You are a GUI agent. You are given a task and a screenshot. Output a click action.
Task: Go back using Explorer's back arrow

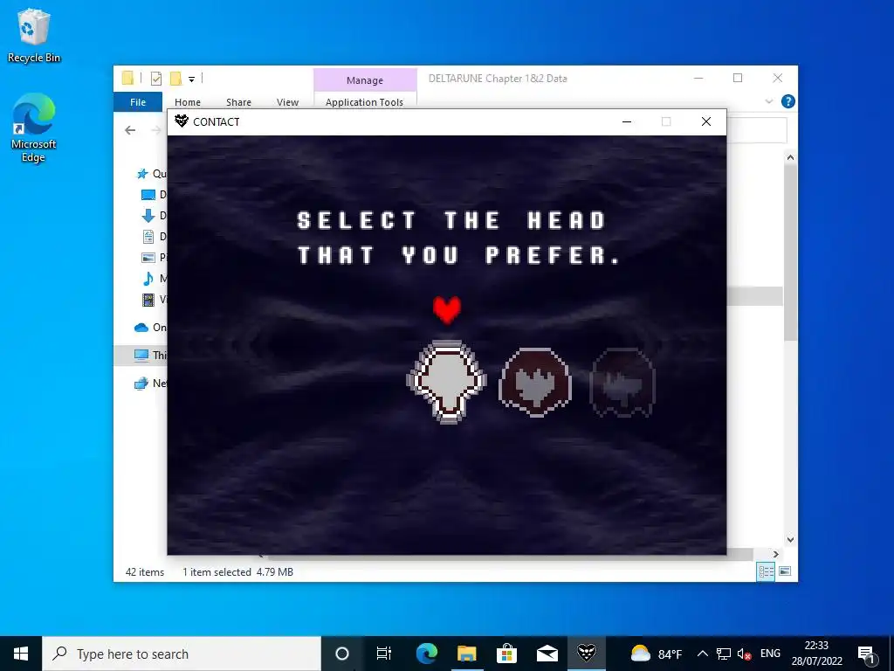(130, 130)
